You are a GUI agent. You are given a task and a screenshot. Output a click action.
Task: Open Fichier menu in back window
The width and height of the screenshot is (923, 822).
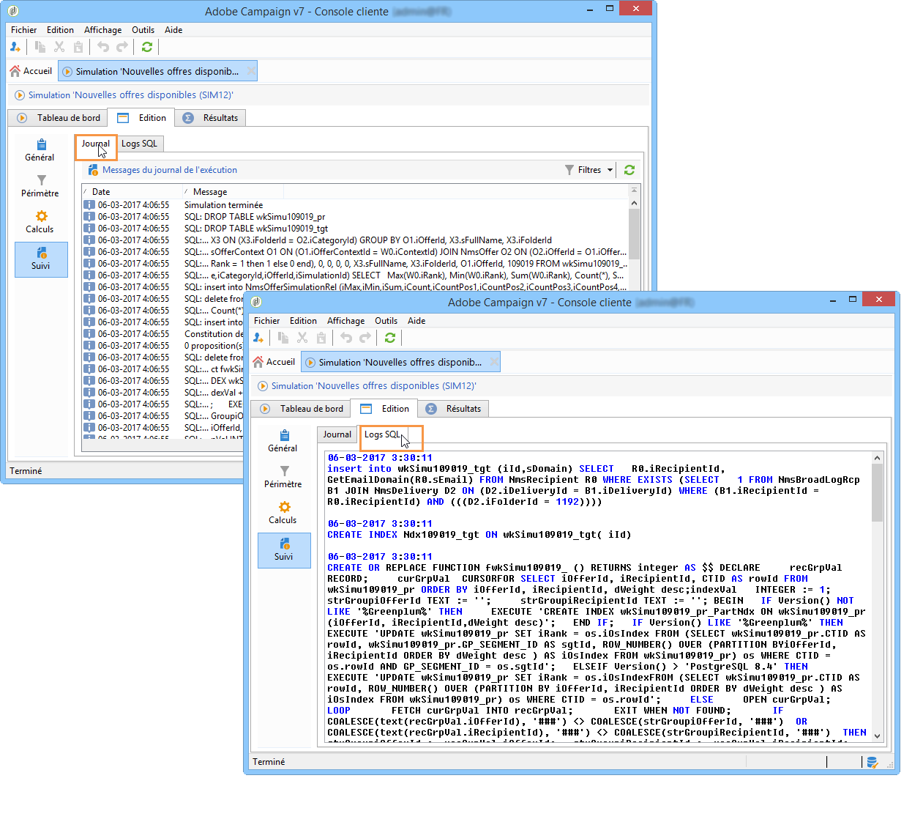point(23,30)
